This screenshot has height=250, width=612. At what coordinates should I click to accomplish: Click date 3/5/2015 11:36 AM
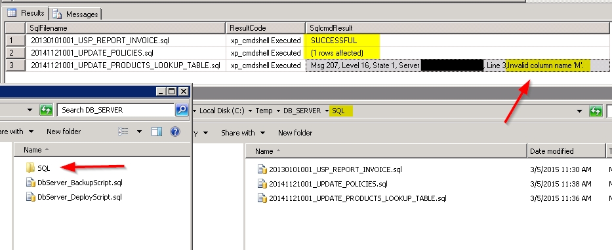pyautogui.click(x=560, y=198)
